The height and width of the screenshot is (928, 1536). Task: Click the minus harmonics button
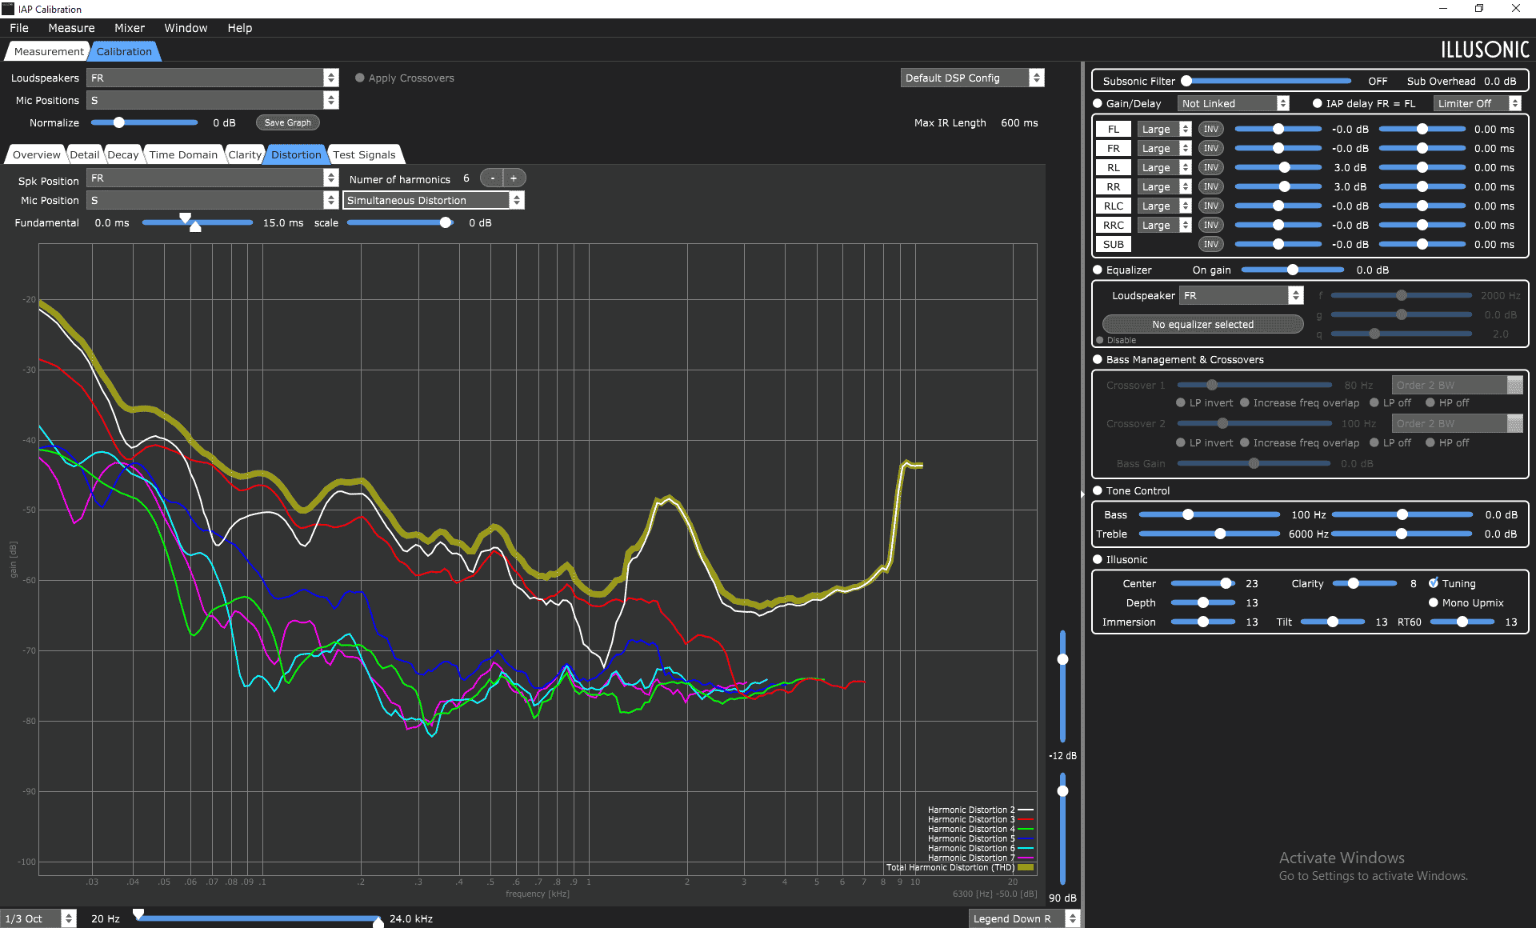click(x=493, y=178)
